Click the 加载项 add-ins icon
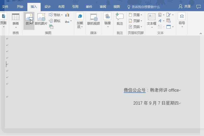 (x=80, y=16)
